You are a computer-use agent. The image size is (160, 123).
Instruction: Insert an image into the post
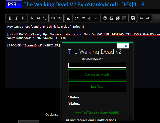coord(111,18)
